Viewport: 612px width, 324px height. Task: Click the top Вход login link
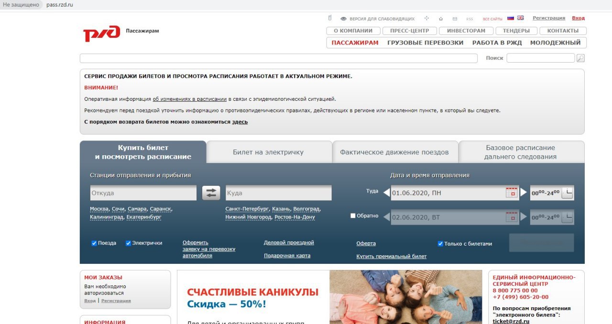pyautogui.click(x=578, y=18)
